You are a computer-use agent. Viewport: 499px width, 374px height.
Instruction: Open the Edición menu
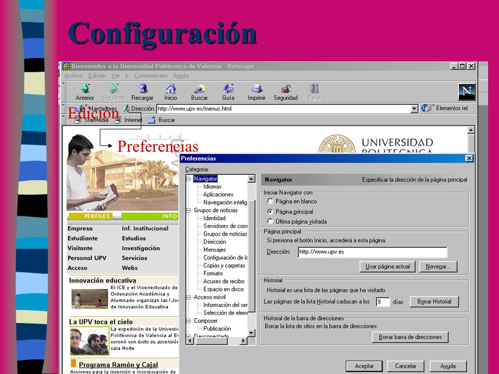pyautogui.click(x=97, y=76)
